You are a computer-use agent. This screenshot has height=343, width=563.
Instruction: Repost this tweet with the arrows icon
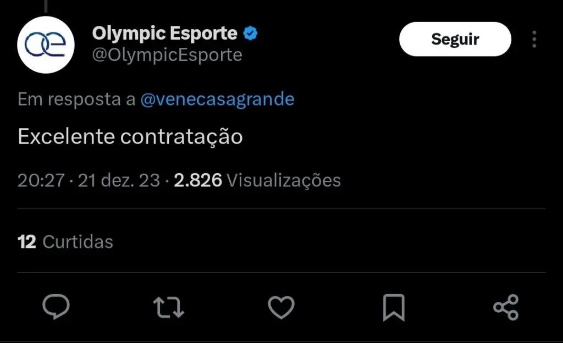[168, 307]
